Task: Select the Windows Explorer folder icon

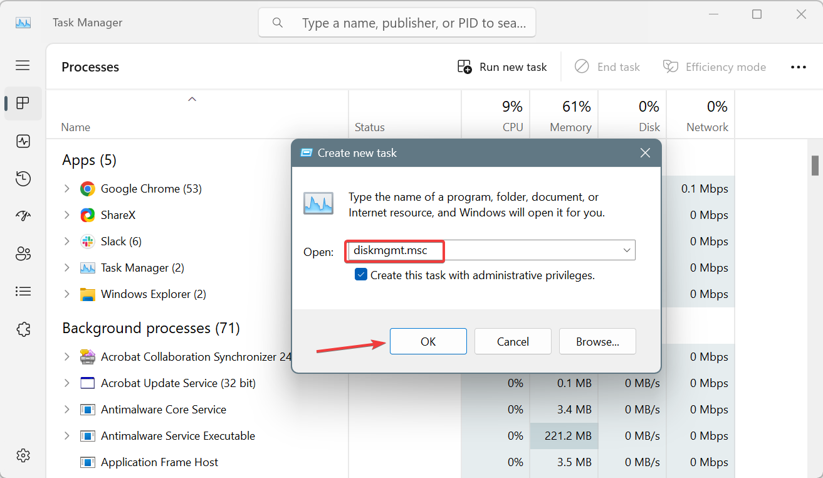Action: point(88,294)
